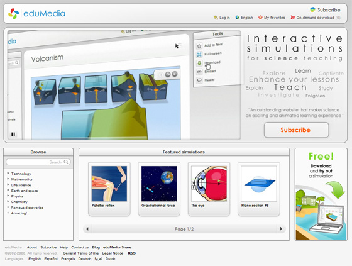Screen dimensions: 352x266
Task: Switch language to Français
Action: tap(68, 259)
